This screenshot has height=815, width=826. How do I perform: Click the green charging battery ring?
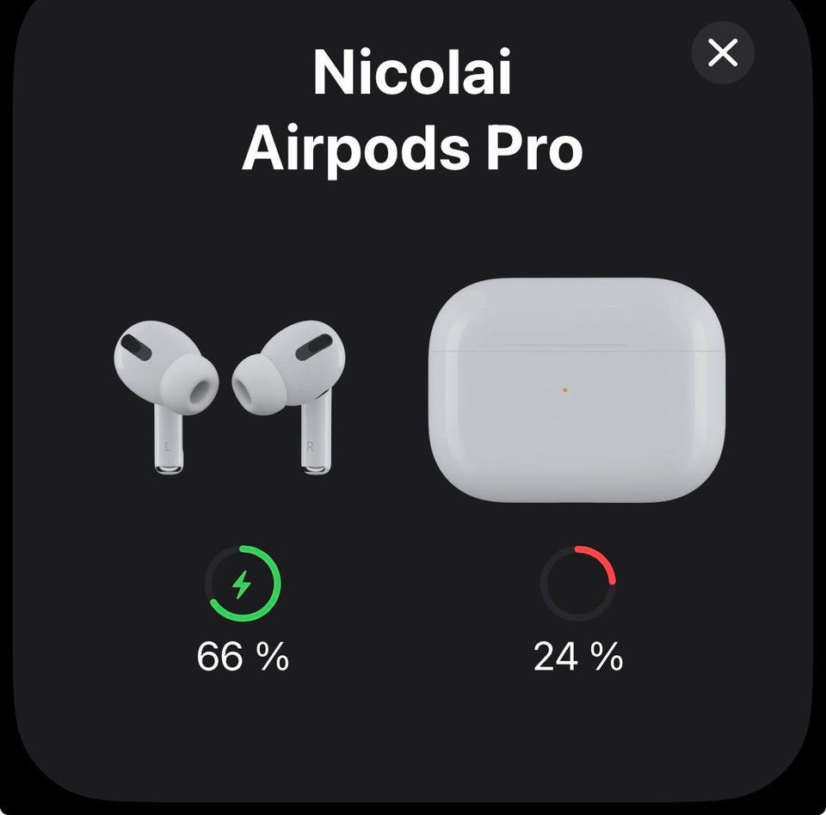(x=243, y=584)
